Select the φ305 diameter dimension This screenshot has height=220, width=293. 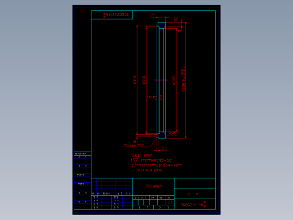[174, 80]
